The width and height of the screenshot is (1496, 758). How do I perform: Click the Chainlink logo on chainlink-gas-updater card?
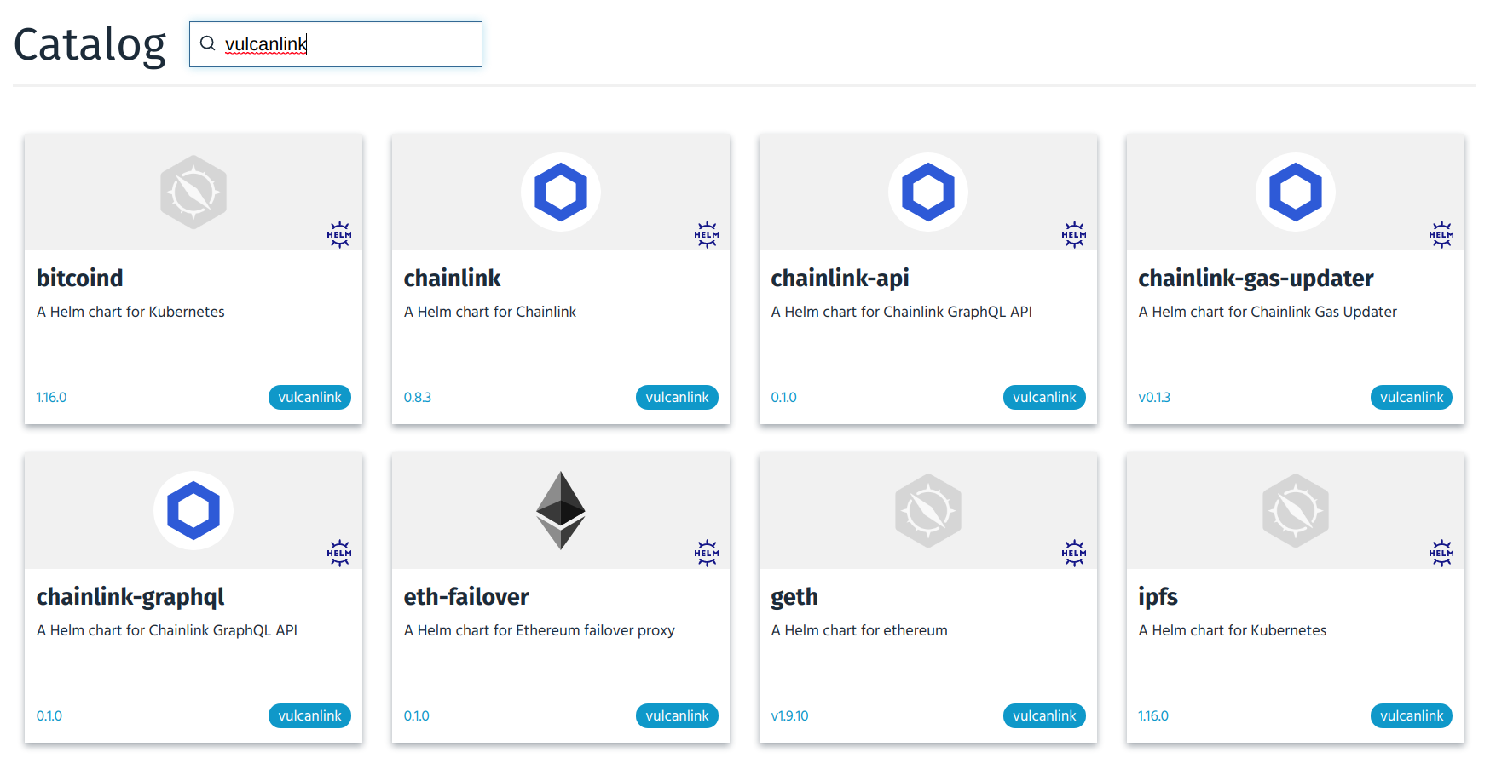click(x=1295, y=192)
